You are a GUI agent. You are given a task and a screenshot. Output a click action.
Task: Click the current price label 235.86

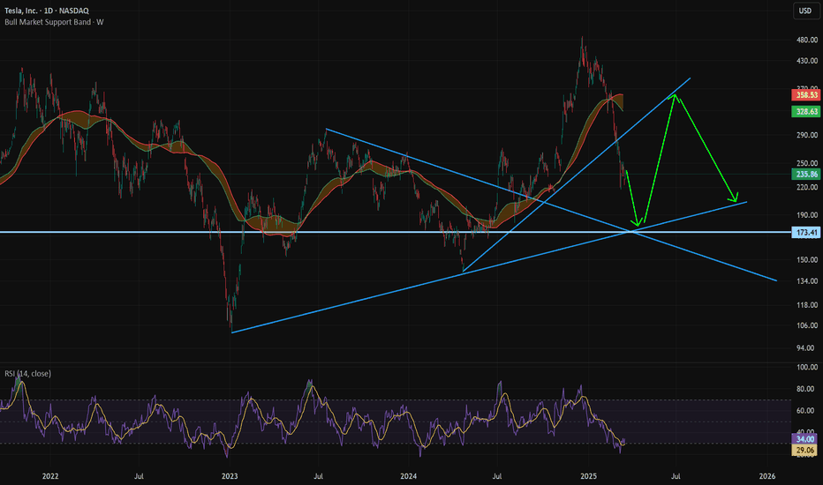click(805, 174)
